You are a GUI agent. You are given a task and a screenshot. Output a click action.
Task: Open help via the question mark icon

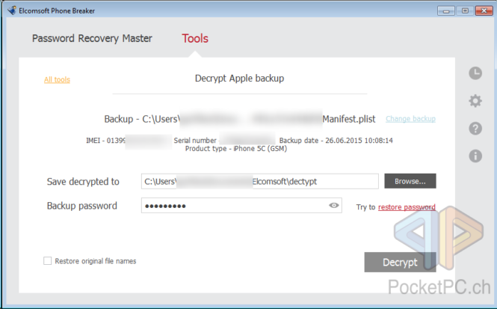point(475,129)
